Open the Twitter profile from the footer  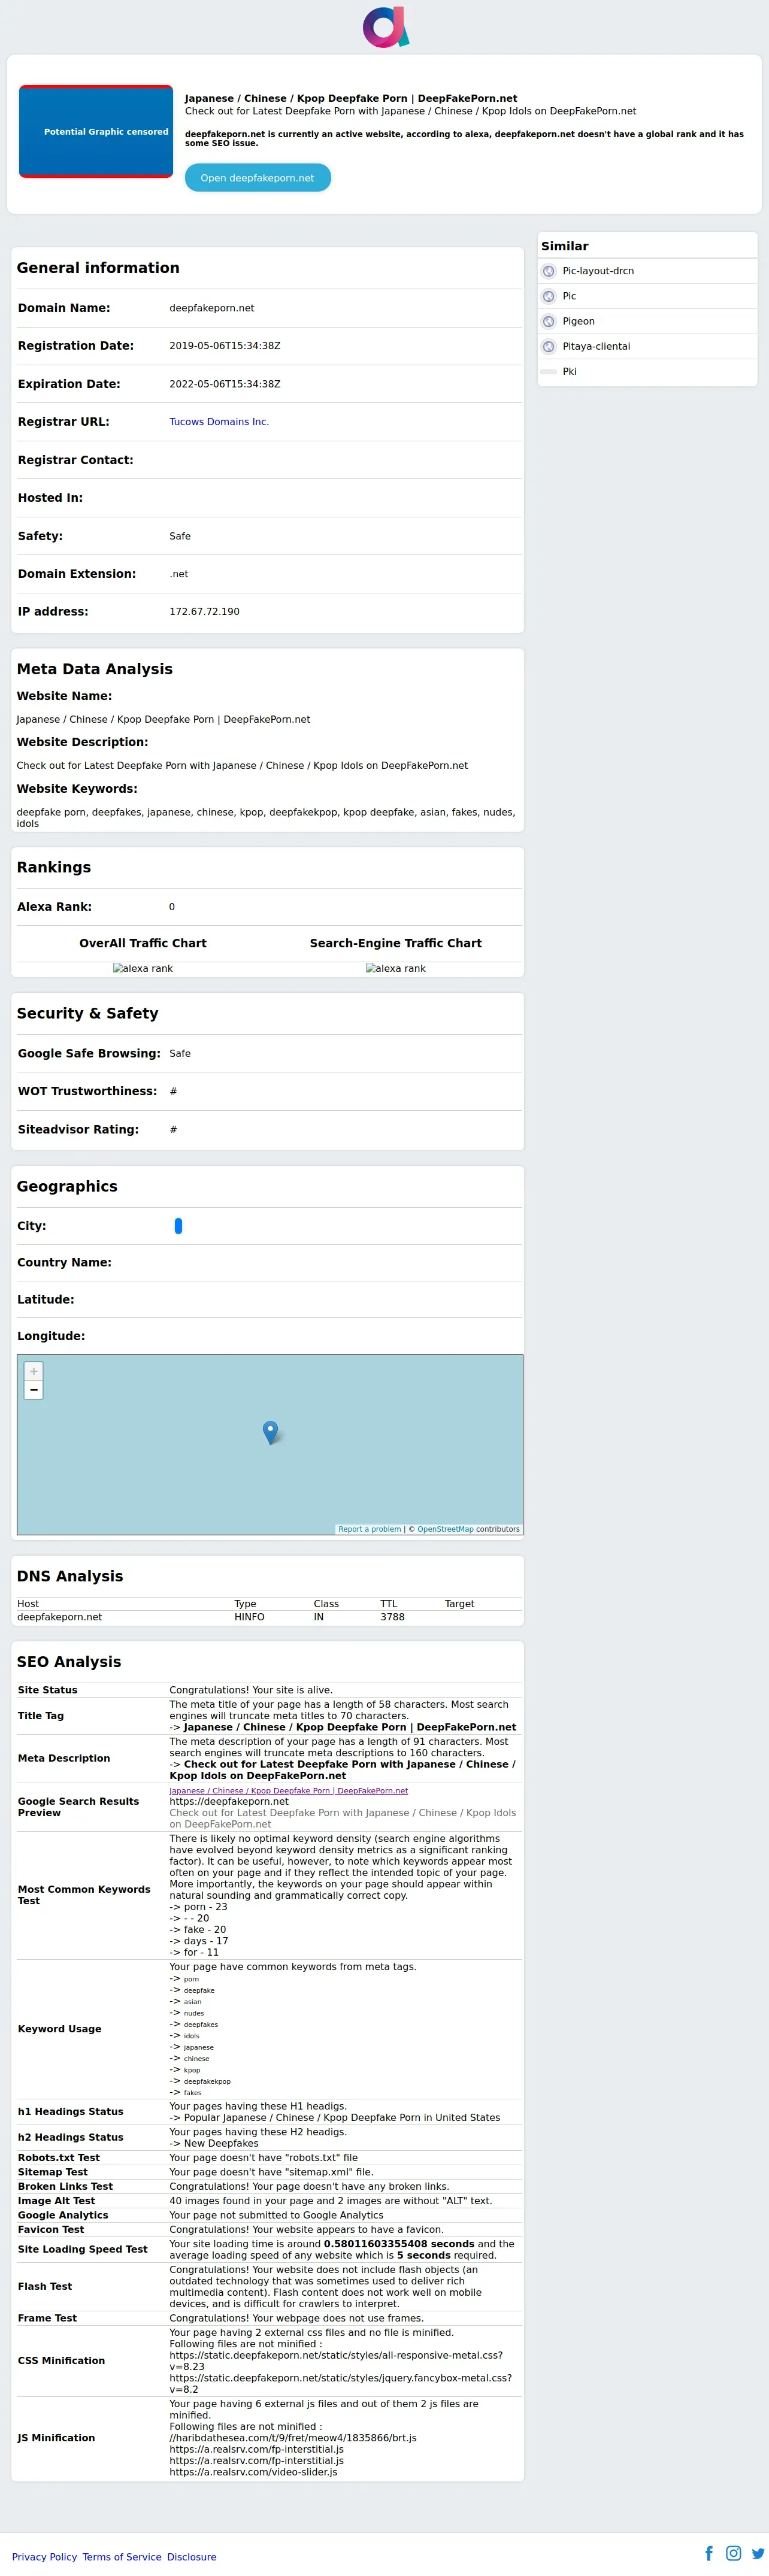[758, 2553]
